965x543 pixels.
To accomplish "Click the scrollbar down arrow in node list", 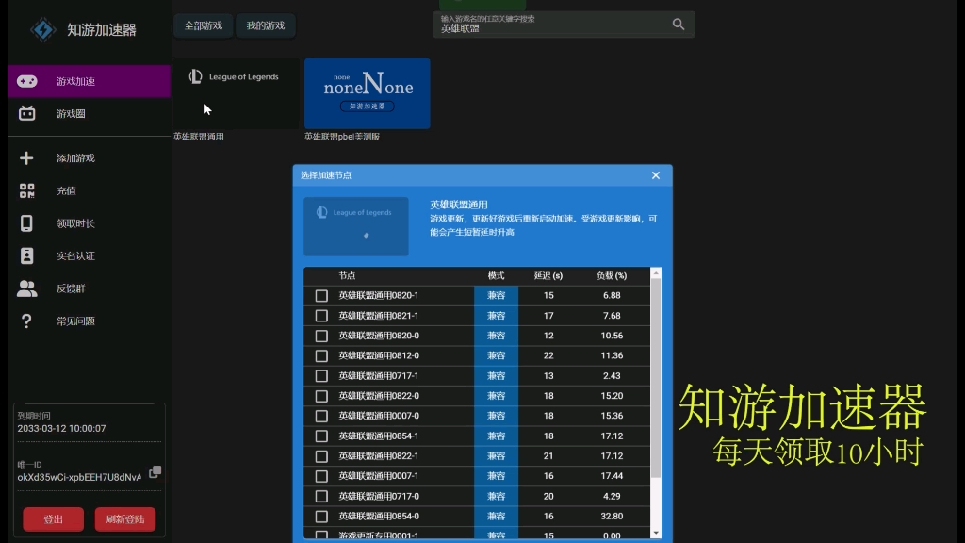I will pyautogui.click(x=656, y=534).
